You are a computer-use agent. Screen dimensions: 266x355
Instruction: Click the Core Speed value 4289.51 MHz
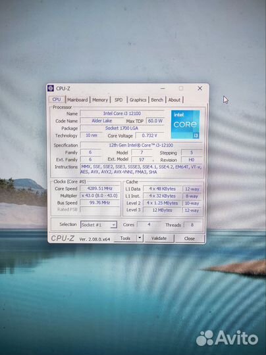[x=100, y=189]
